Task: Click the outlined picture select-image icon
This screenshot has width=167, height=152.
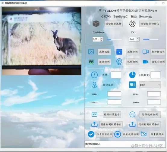Action: 91,52
